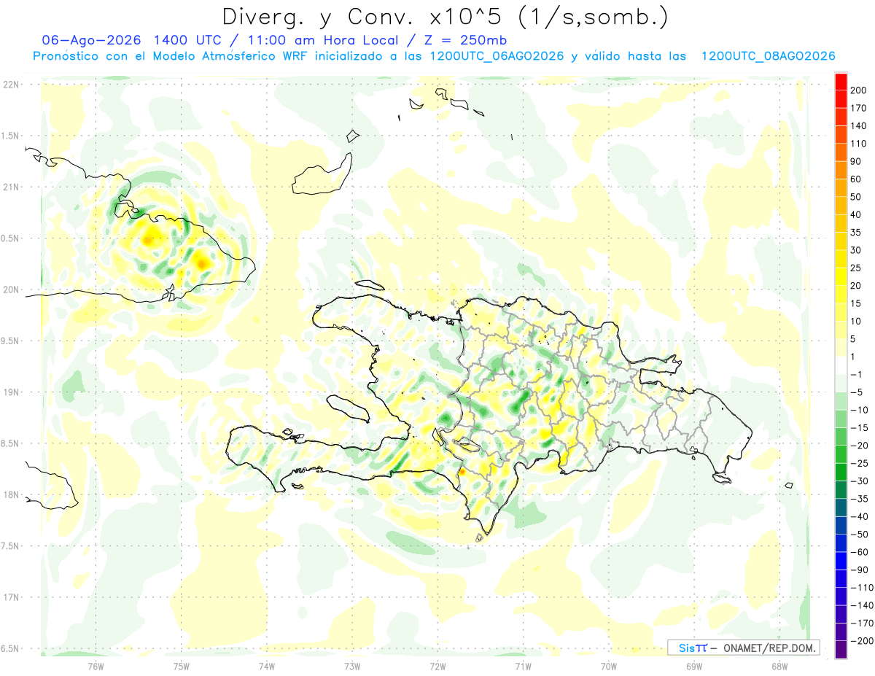
Task: Click the colorbar label '-140'
Action: point(860,605)
